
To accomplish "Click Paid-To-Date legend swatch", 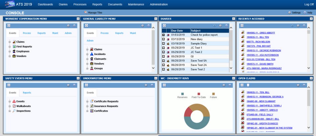I will pyautogui.click(x=199, y=94).
